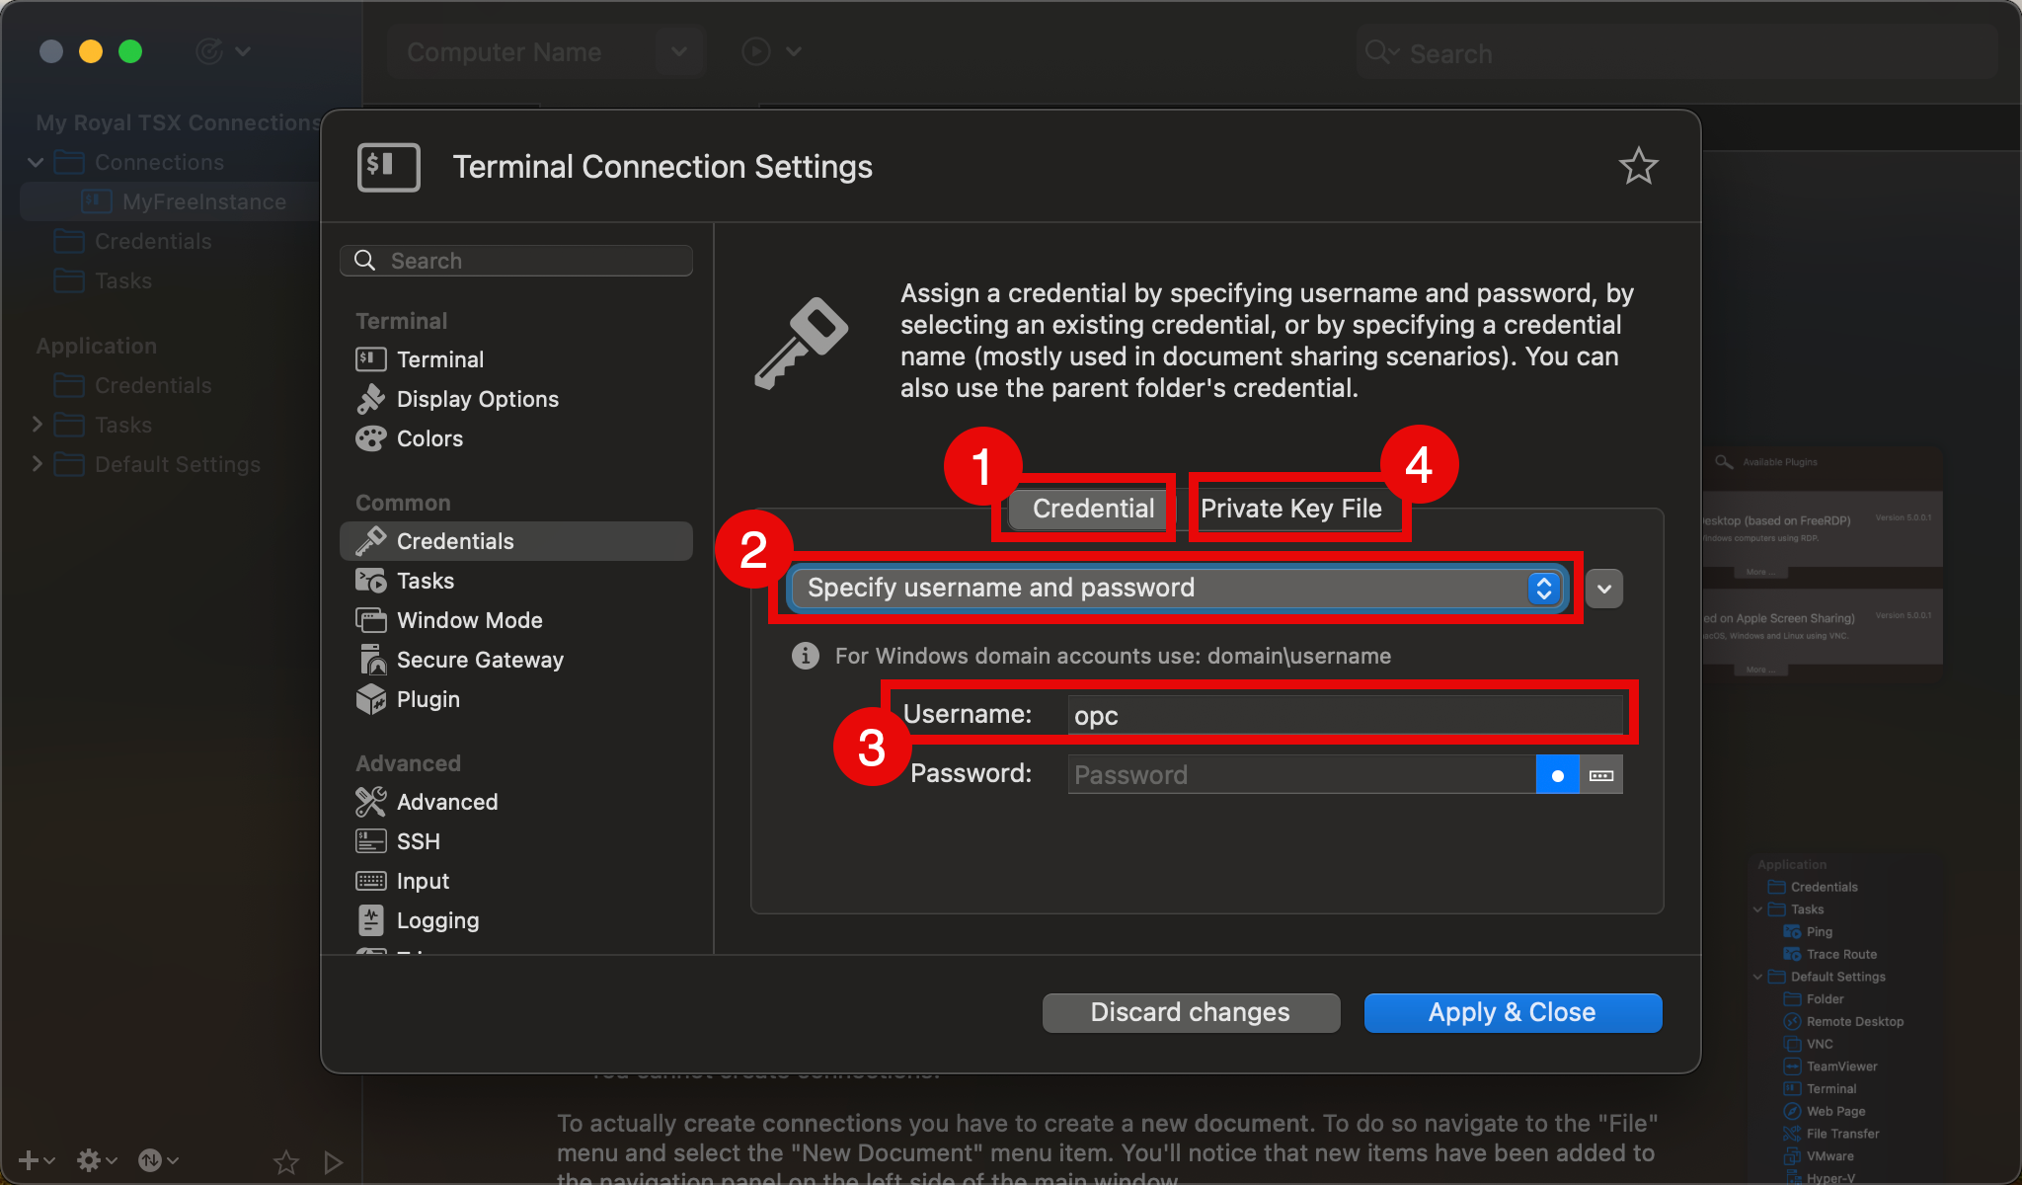Open the Window Mode settings
2022x1185 pixels.
(x=469, y=620)
